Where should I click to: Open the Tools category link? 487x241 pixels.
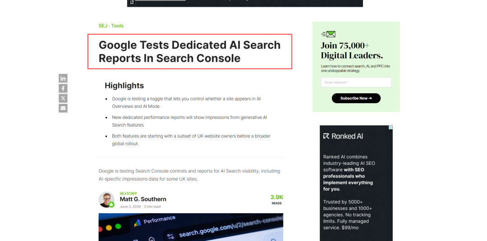coord(117,26)
